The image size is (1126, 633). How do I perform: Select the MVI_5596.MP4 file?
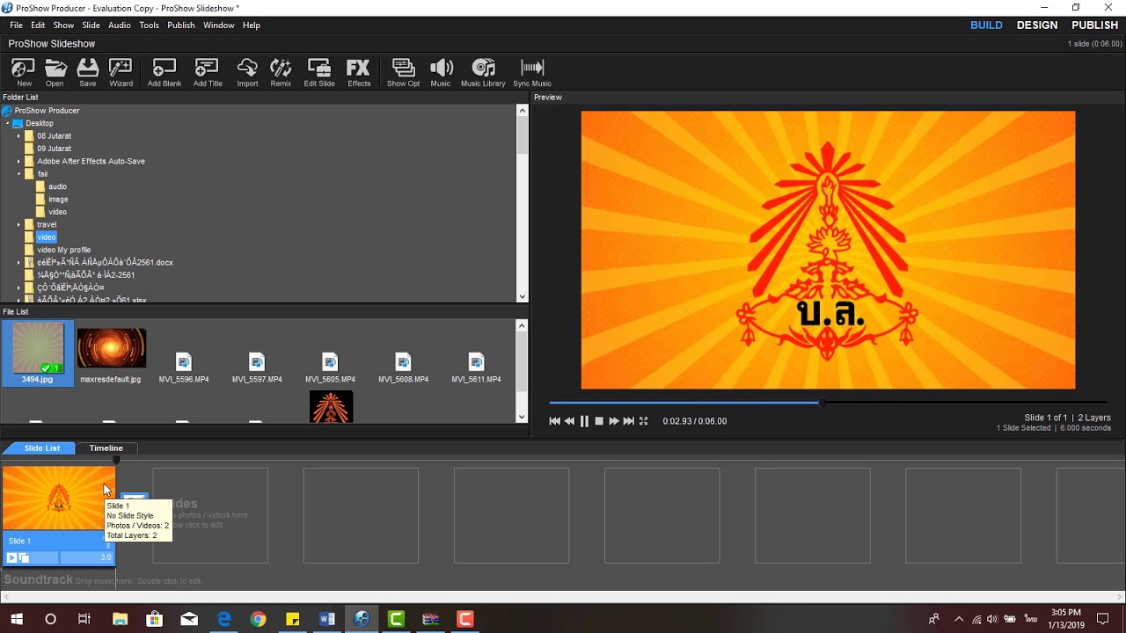(184, 367)
